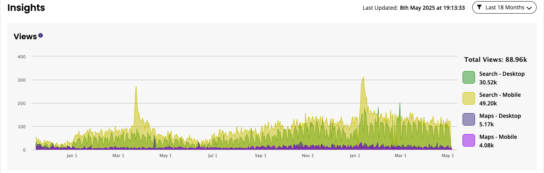Click the mid-March spike near 270 views
Screen dimensions: 544x173
(x=136, y=88)
